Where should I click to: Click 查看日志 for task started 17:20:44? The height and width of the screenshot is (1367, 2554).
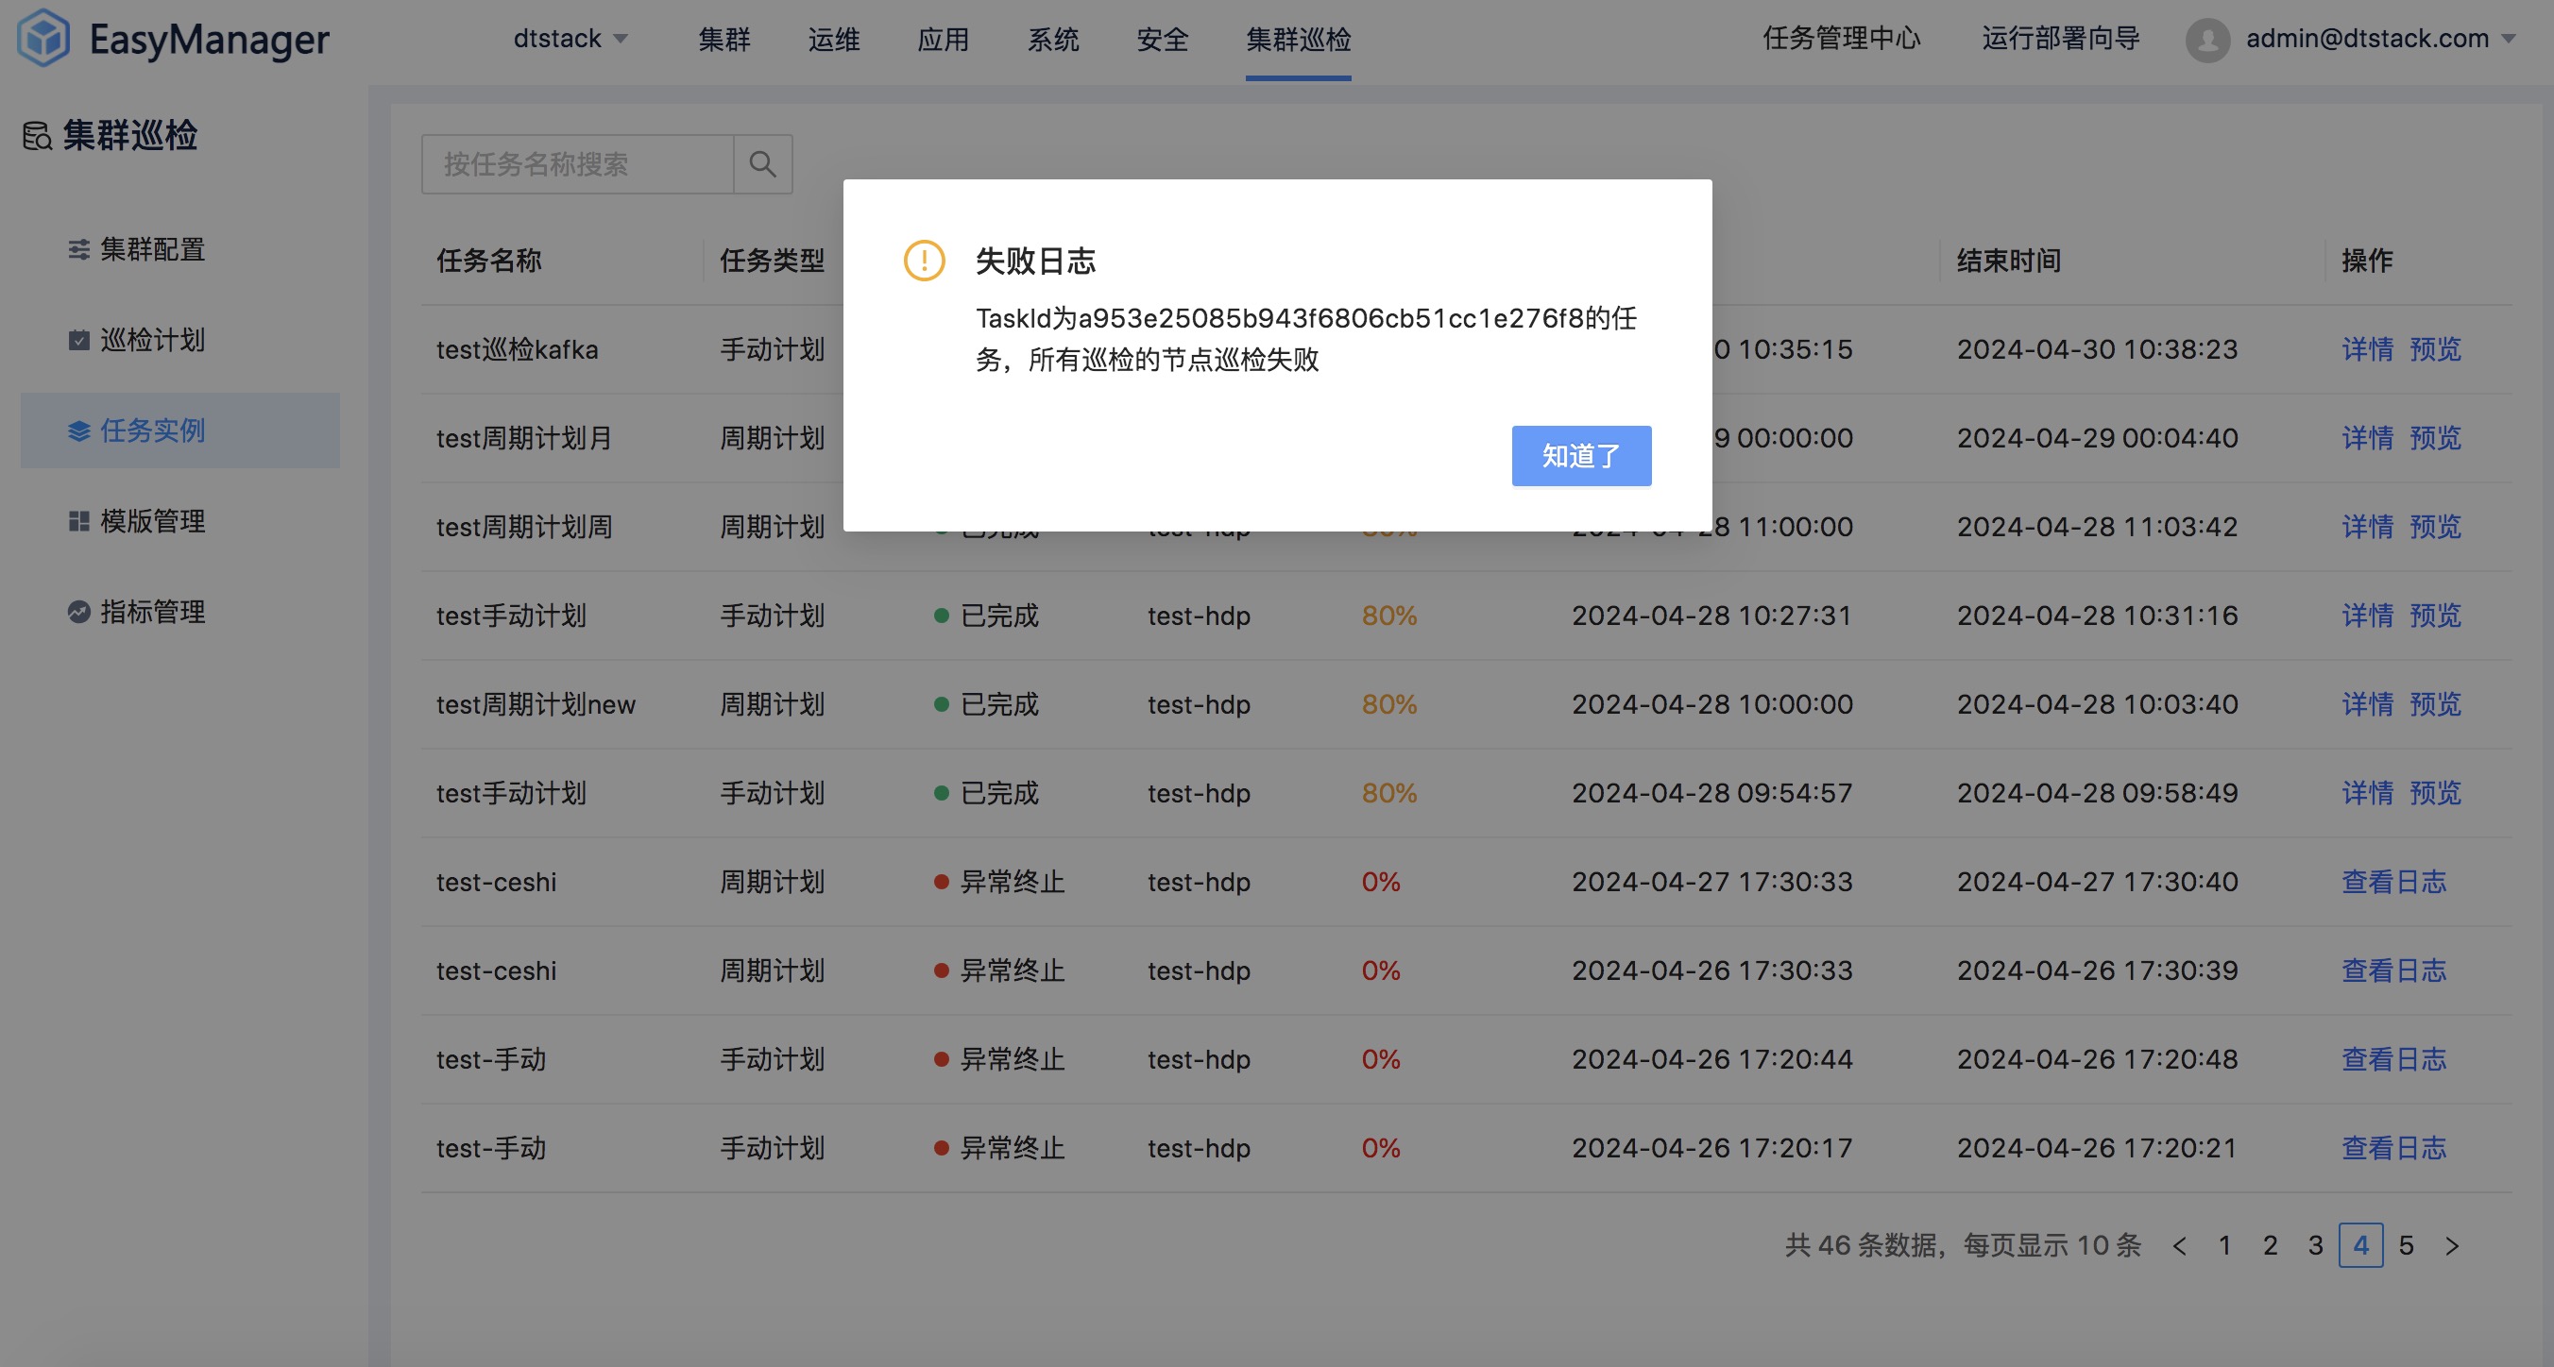coord(2393,1058)
